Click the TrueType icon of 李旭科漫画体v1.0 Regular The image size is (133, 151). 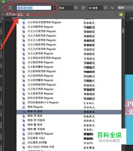[24, 103]
